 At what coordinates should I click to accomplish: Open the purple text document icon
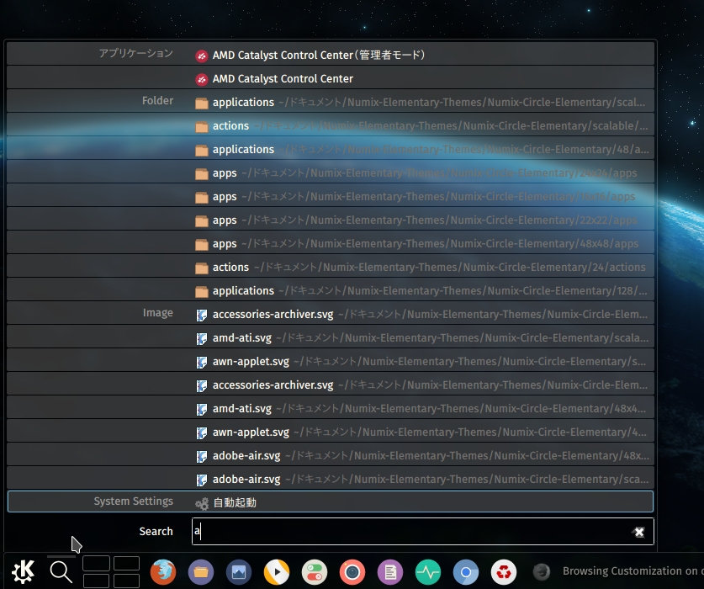tap(390, 572)
